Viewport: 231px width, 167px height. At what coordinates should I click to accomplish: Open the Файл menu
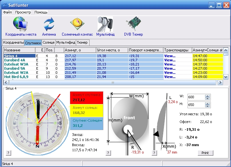7,12
